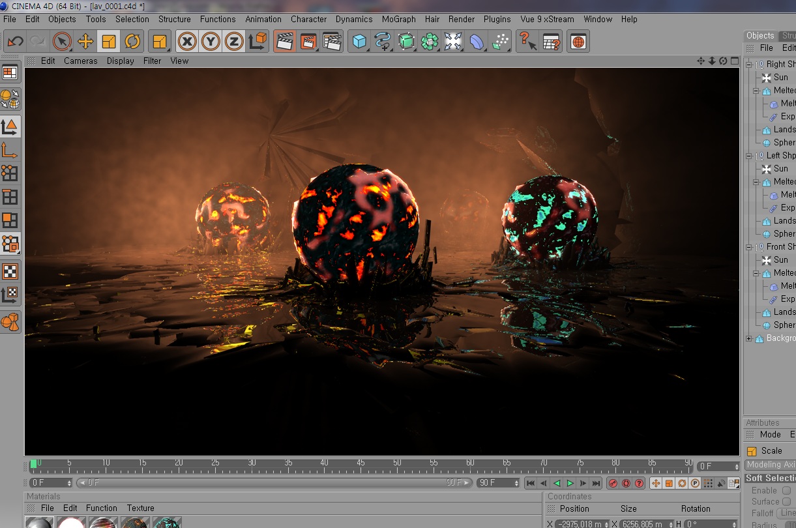Select Texture mode checkerboard icon

pos(10,271)
